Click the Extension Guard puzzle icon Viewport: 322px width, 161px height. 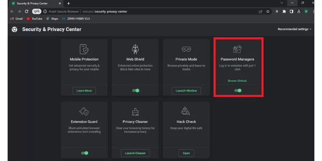coord(84,111)
